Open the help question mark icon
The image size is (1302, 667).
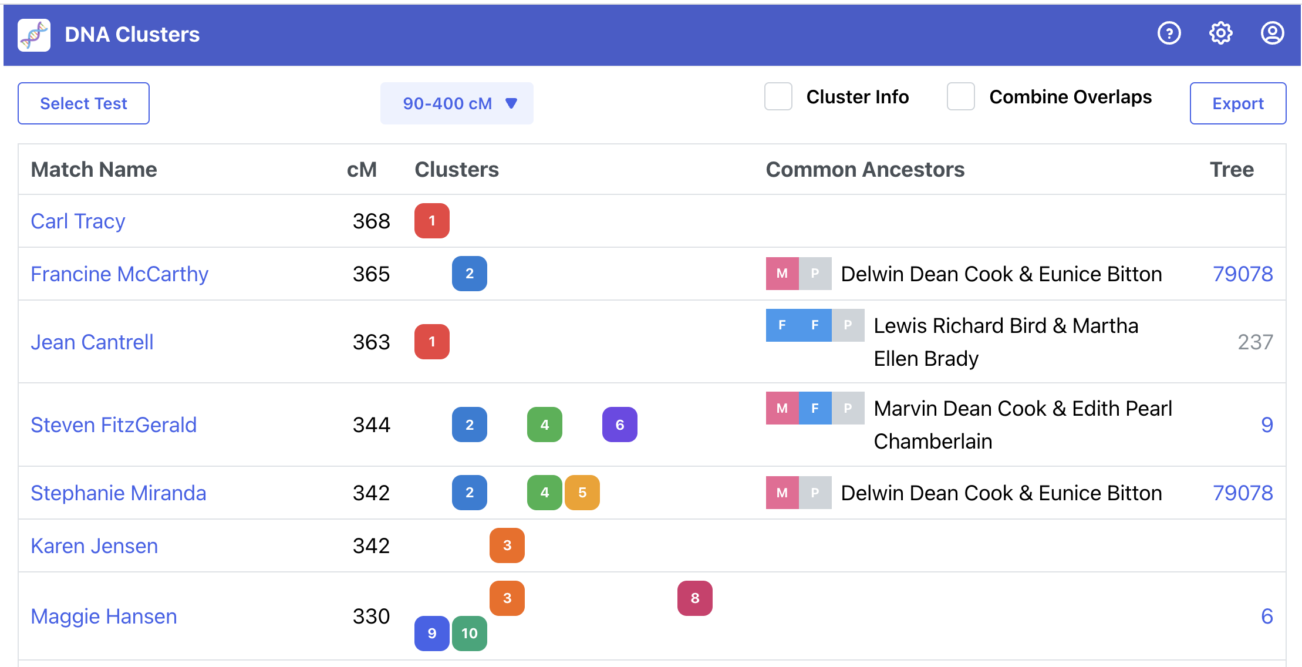[1169, 33]
